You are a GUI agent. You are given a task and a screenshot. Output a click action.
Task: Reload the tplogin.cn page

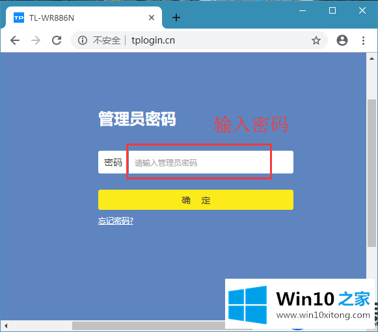pyautogui.click(x=57, y=40)
